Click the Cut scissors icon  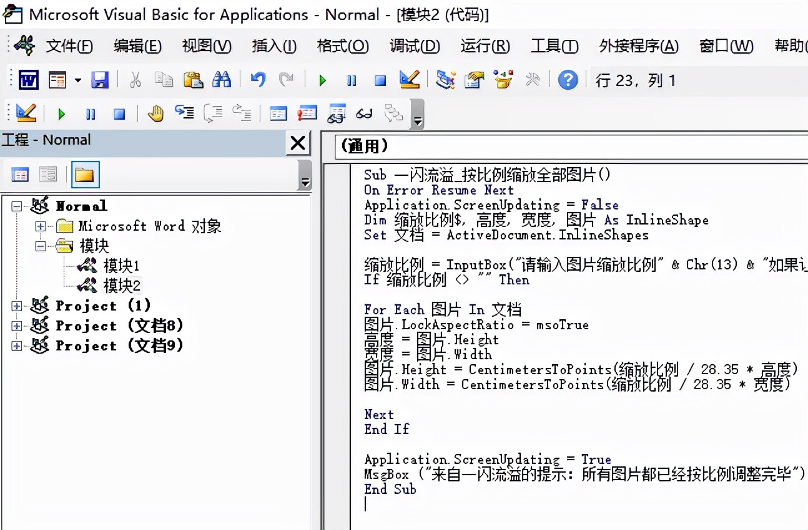point(135,80)
